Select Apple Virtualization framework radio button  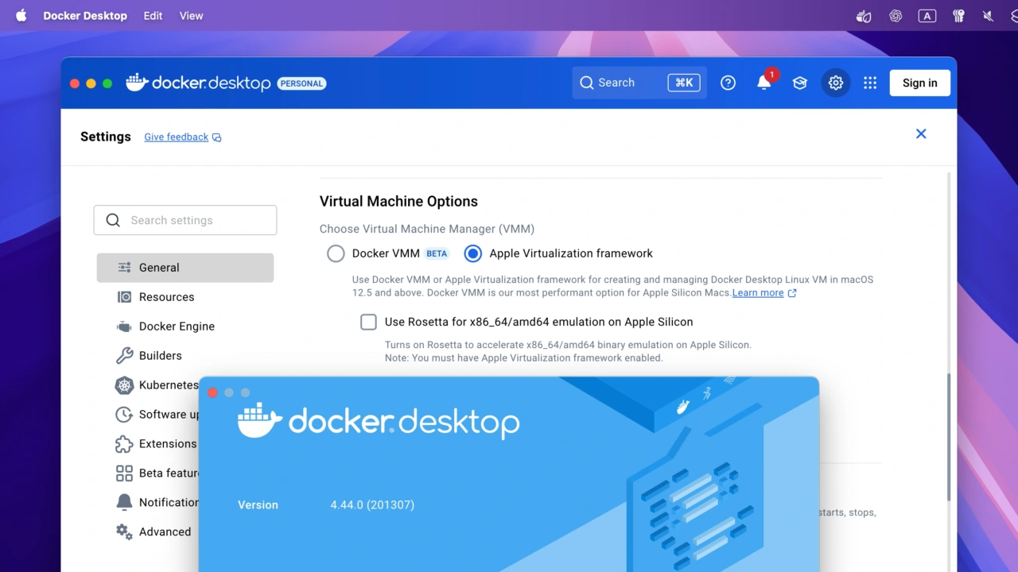click(x=473, y=253)
